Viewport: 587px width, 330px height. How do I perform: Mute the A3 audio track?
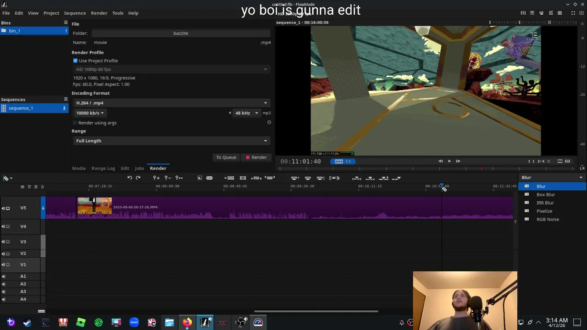[3, 291]
